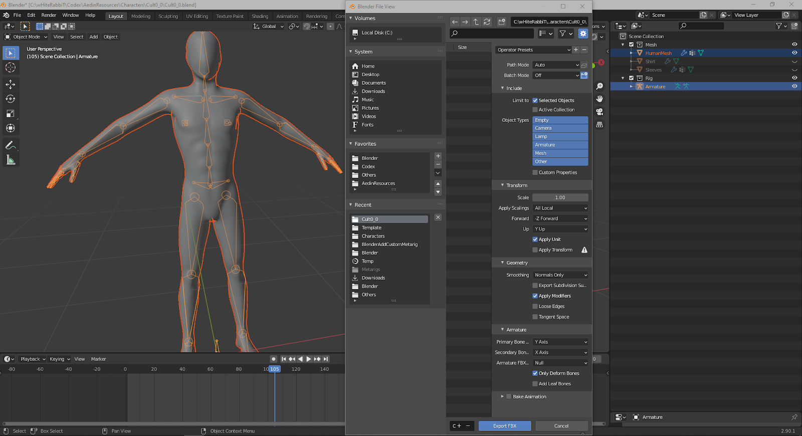The image size is (802, 436).
Task: Click the refresh file list icon
Action: click(x=487, y=22)
